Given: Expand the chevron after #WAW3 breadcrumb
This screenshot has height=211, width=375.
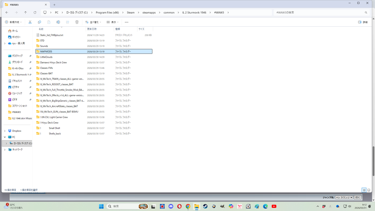Looking at the screenshot, I should 228,13.
